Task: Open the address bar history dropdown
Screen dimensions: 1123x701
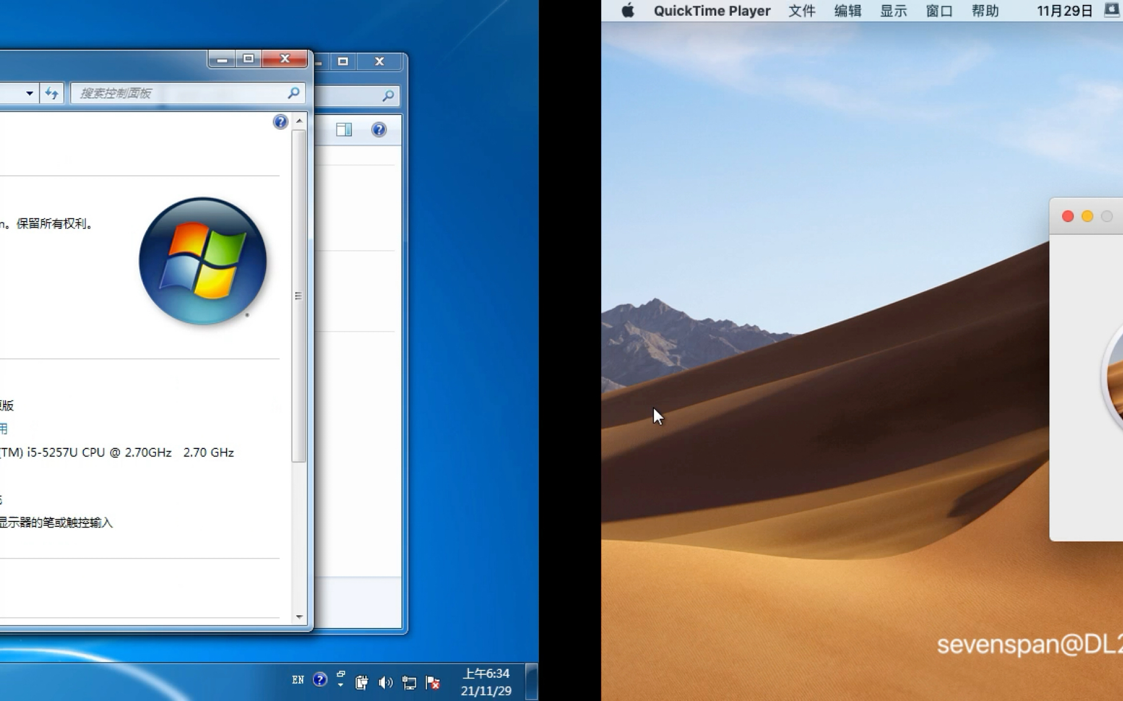Action: click(x=29, y=93)
